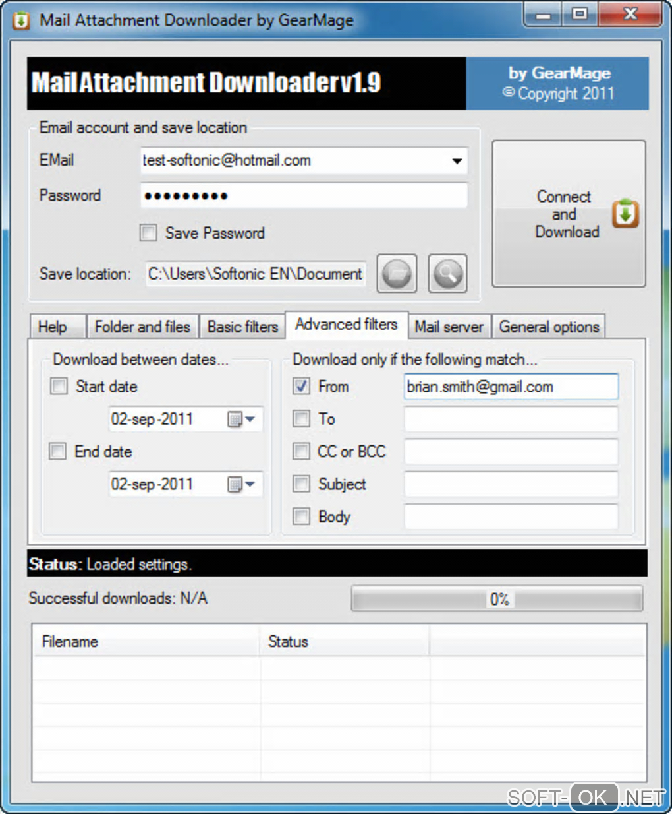
Task: Switch to the Help tab
Action: tap(58, 327)
